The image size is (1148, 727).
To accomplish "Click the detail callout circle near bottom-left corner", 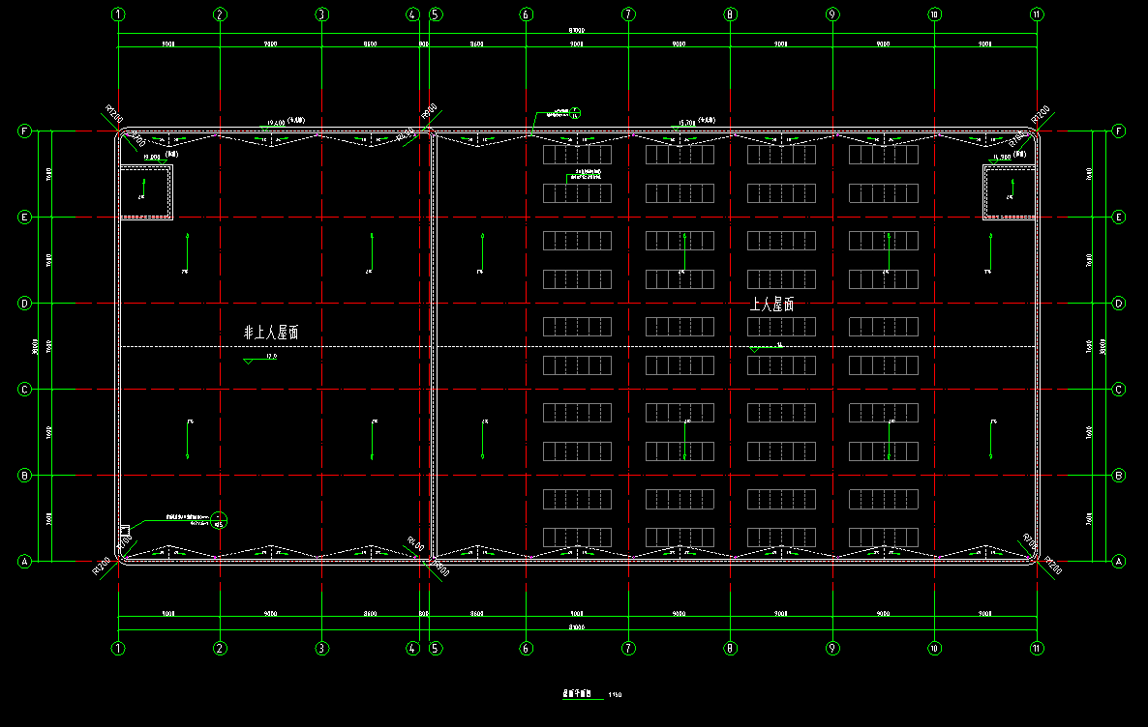I will tap(220, 519).
